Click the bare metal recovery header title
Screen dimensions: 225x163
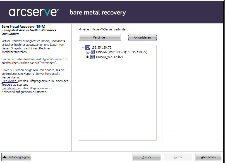tap(98, 13)
